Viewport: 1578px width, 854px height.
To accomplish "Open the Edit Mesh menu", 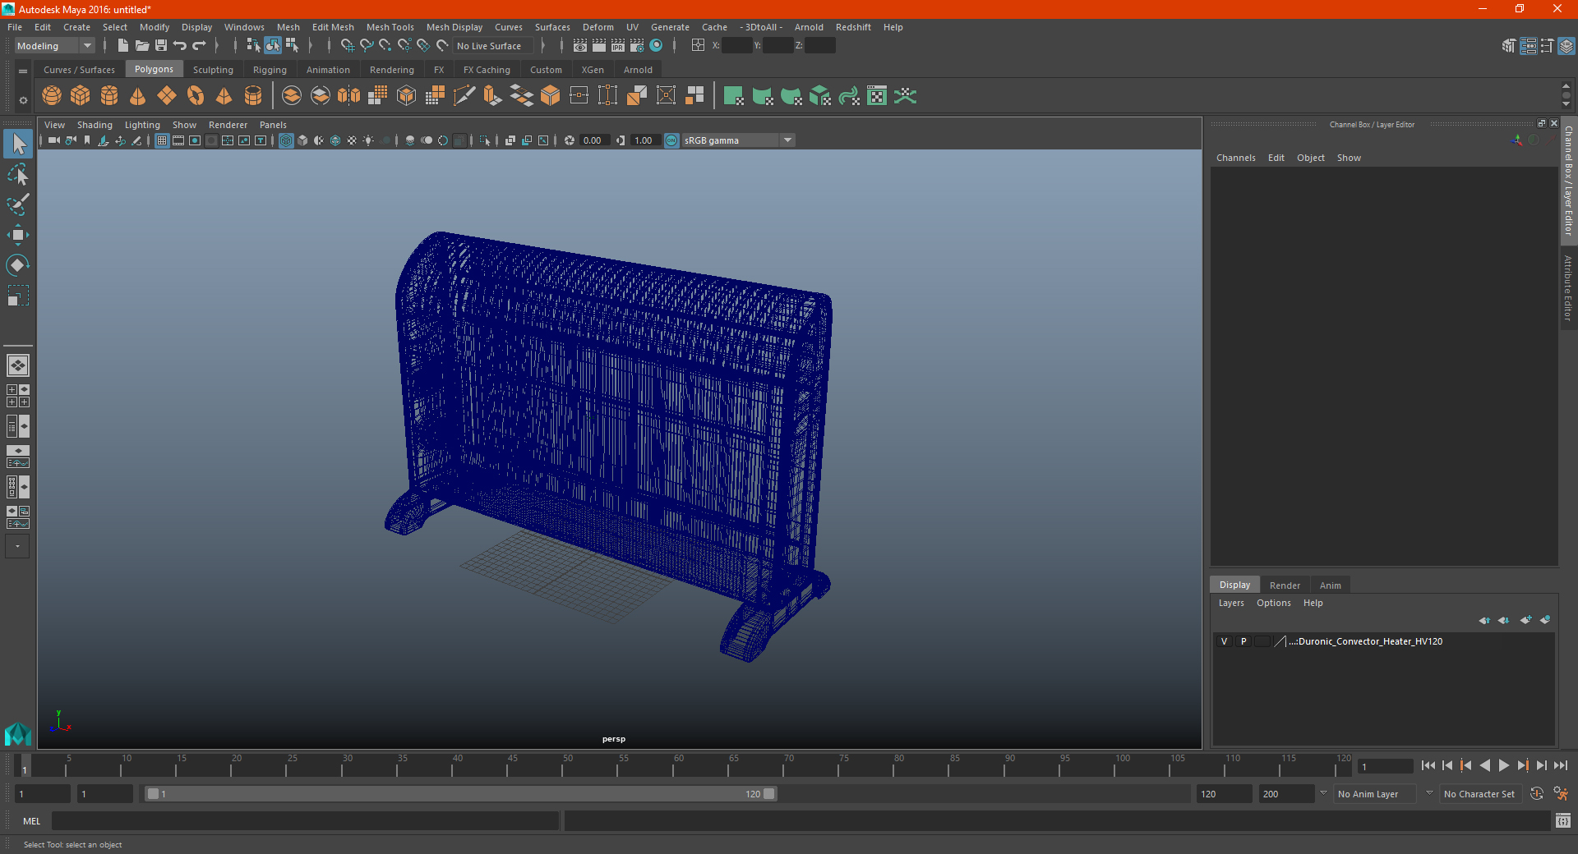I will coord(333,27).
